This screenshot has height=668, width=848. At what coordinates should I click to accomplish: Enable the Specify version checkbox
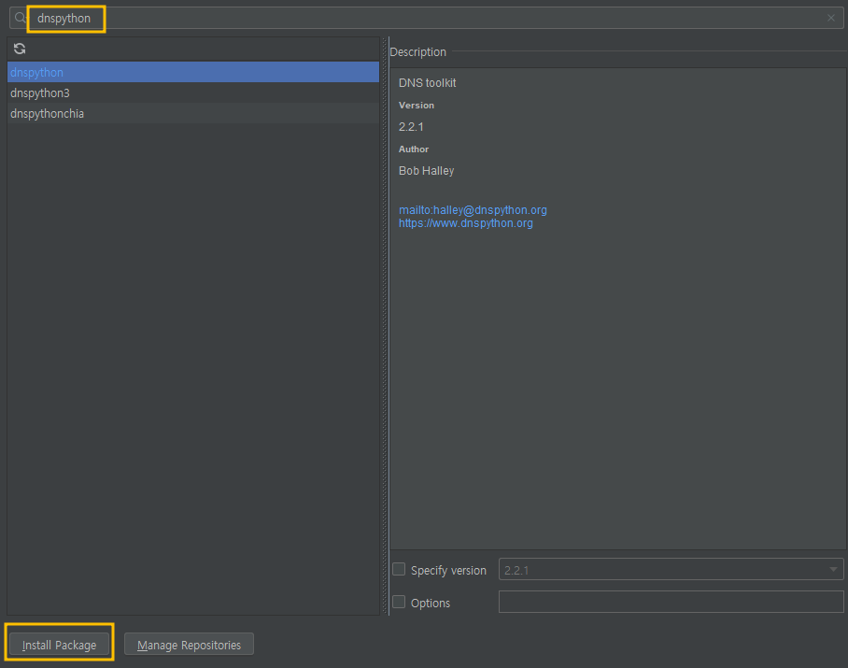[399, 569]
